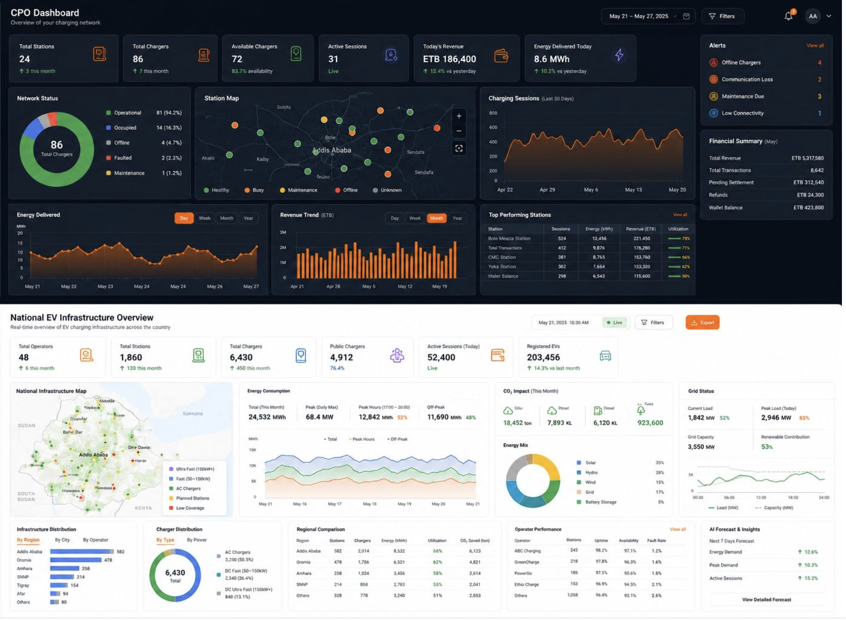Click the Active Sessions card icon showing 31
This screenshot has height=620, width=846.
[x=391, y=55]
